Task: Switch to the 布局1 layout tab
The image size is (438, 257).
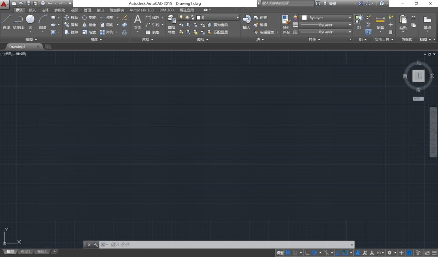Action: 25,251
